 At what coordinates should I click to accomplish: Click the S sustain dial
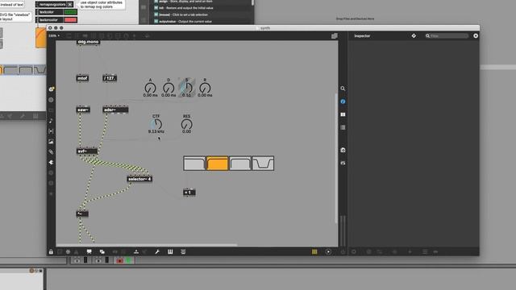186,88
